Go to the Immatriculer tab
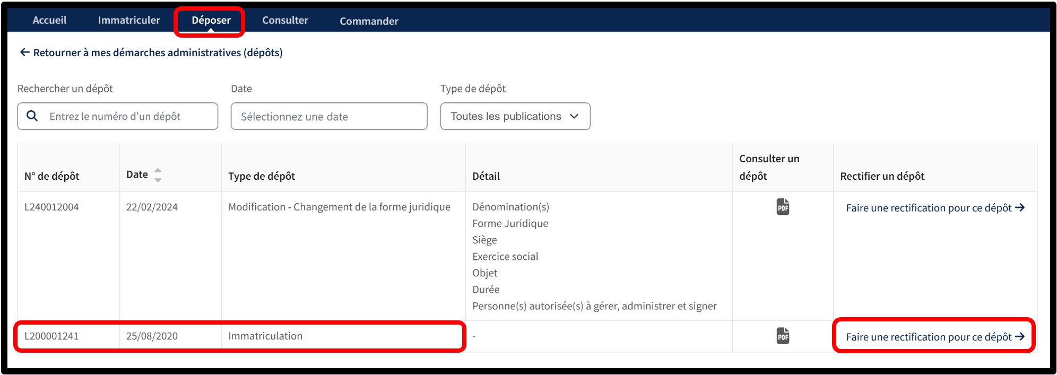Viewport: 1057px width, 375px height. pos(129,20)
